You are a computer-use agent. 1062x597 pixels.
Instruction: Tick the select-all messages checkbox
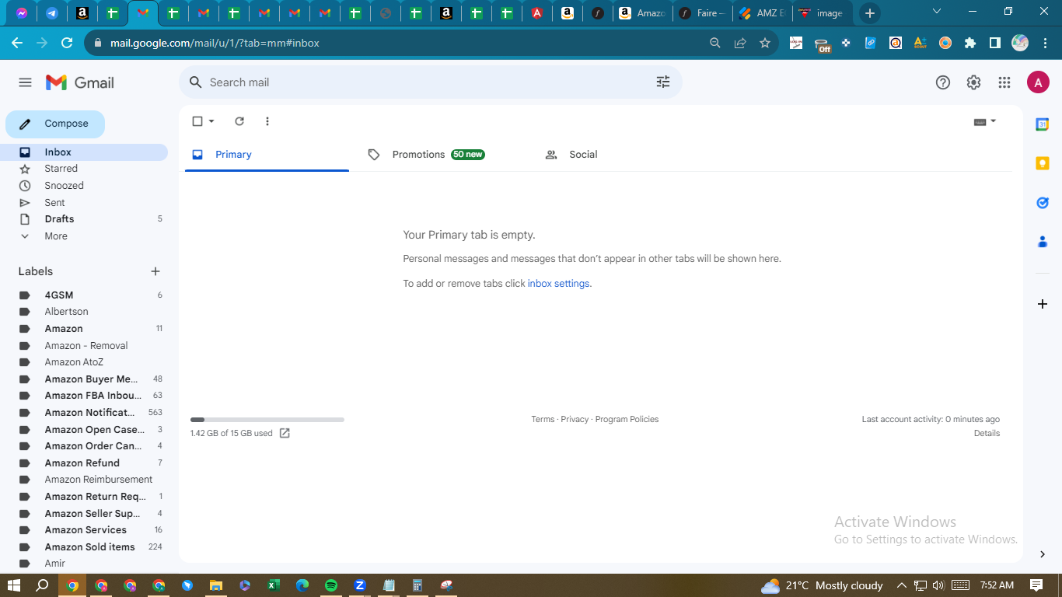(197, 121)
